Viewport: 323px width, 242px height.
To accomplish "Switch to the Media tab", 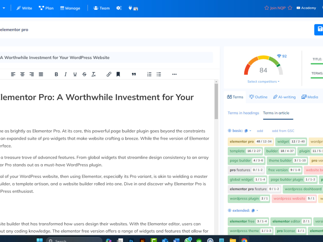I will tap(310, 97).
